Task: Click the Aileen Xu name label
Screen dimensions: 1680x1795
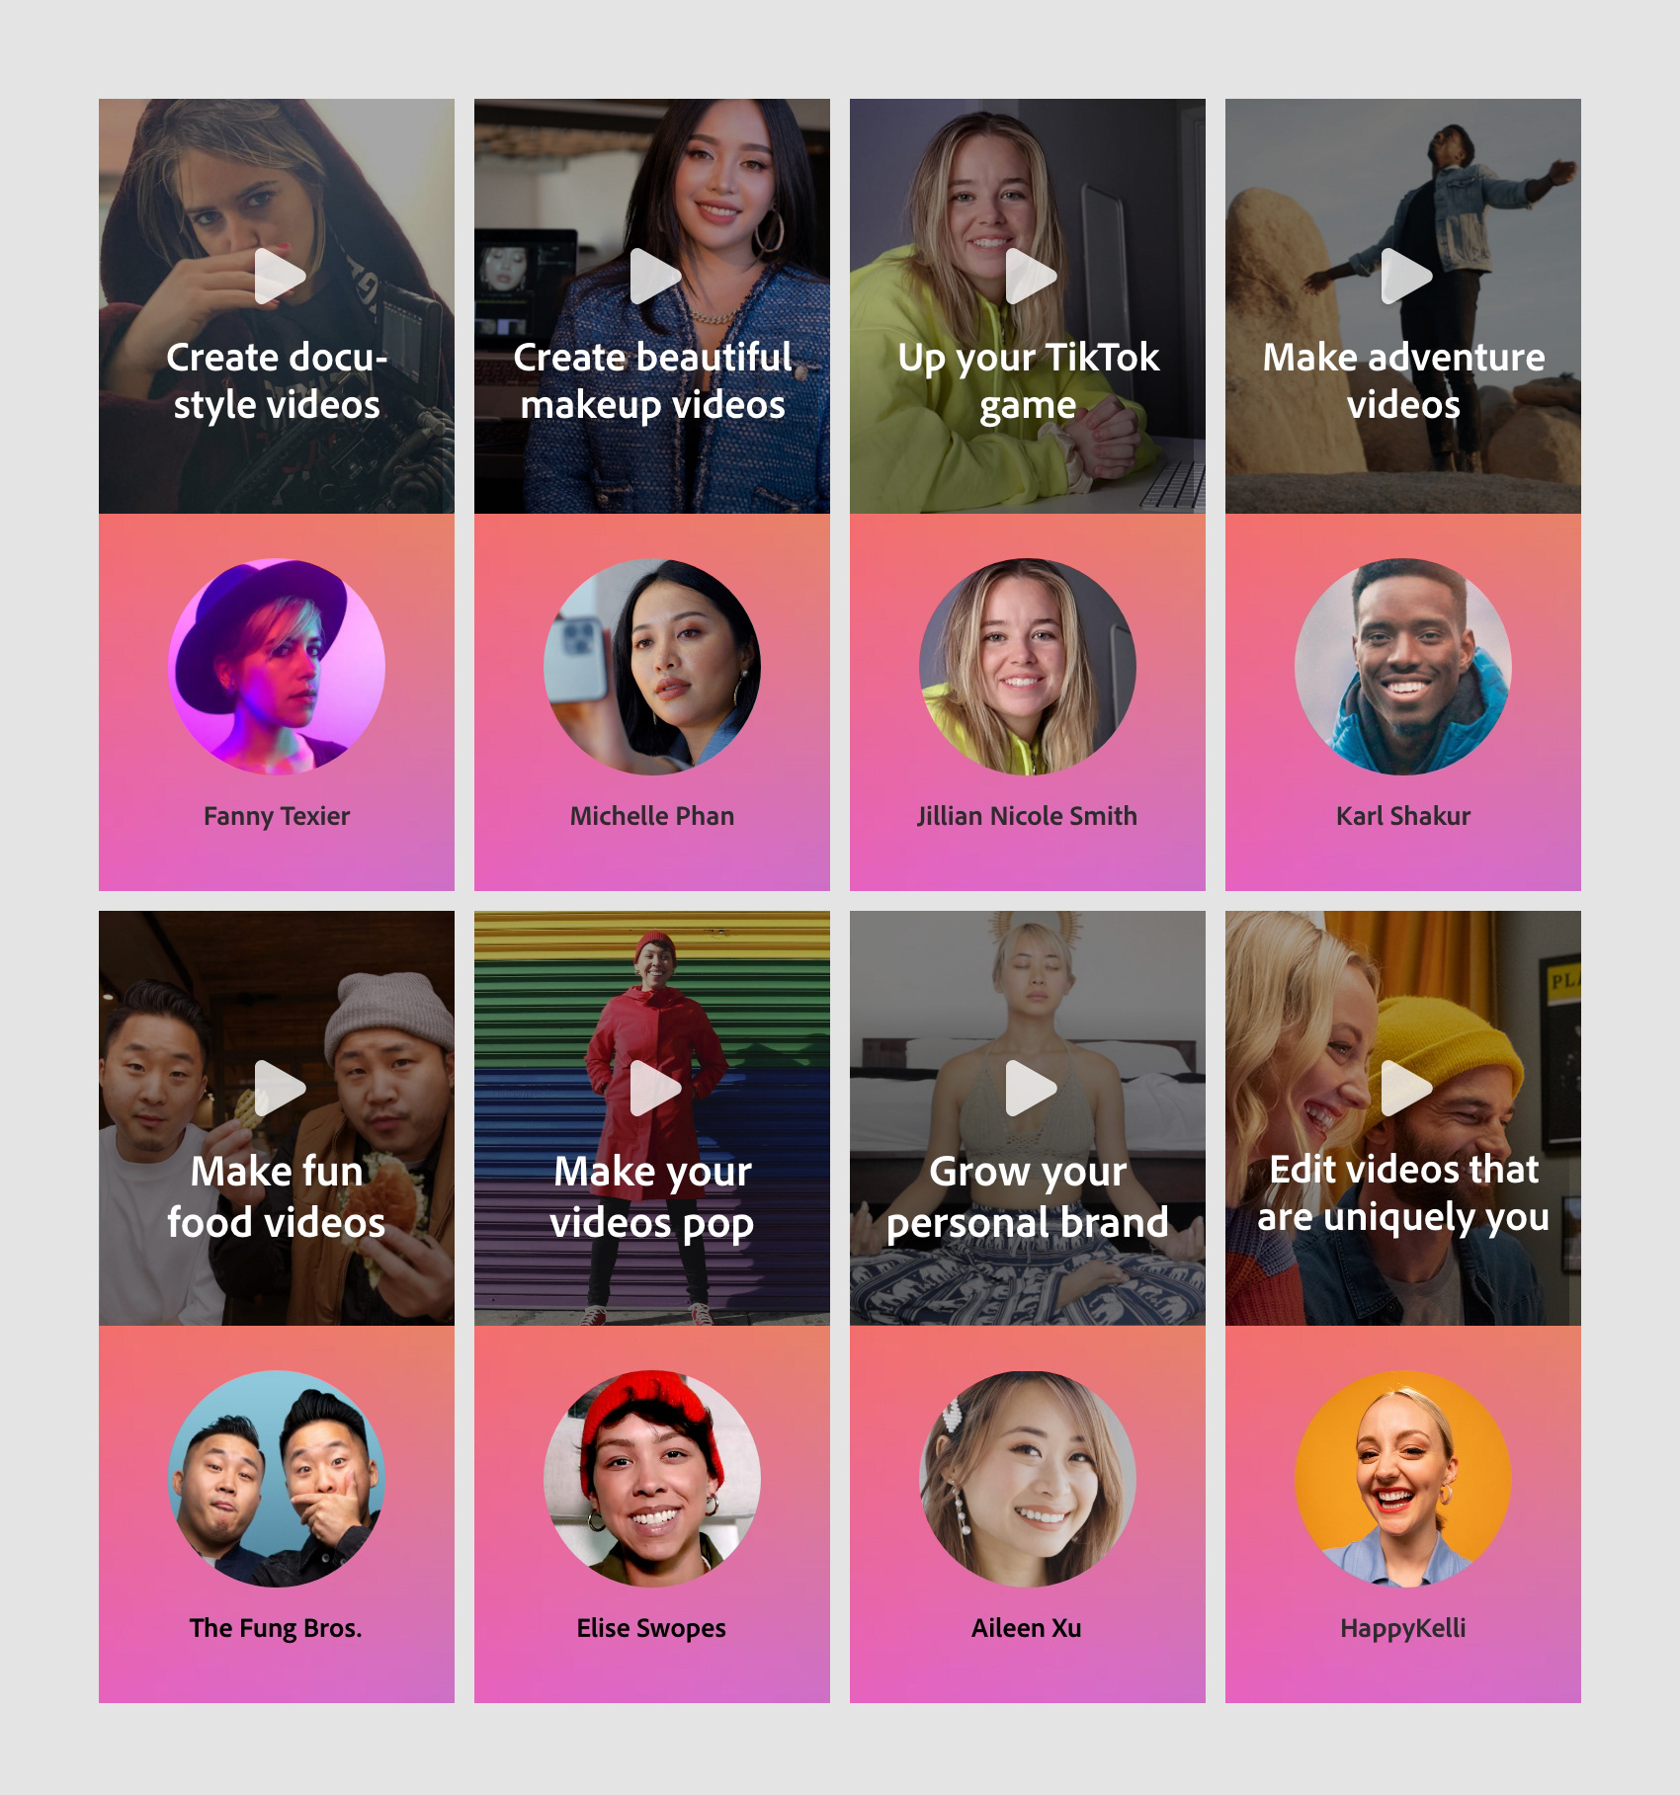Action: 1027,1628
